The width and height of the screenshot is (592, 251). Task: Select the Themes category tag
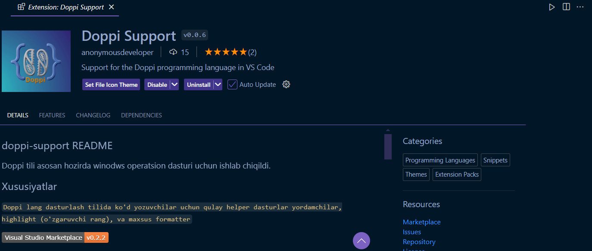[416, 174]
